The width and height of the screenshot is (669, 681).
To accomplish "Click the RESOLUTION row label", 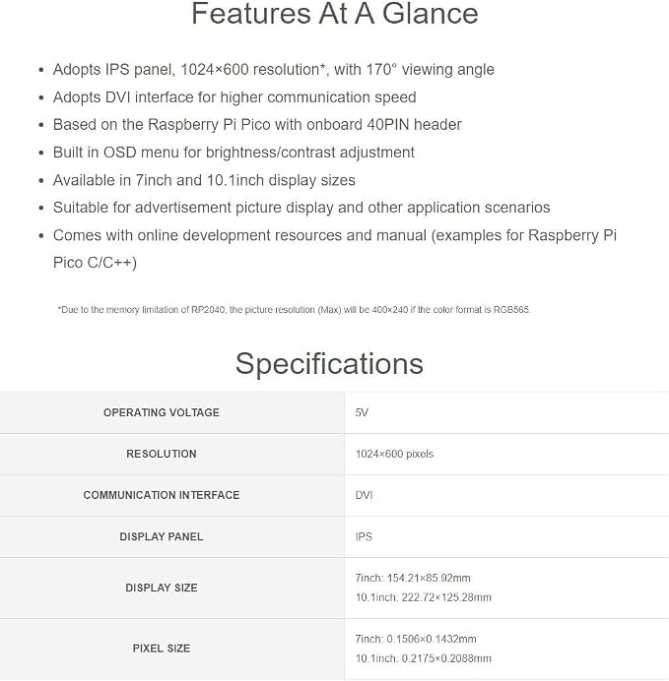I will [162, 454].
